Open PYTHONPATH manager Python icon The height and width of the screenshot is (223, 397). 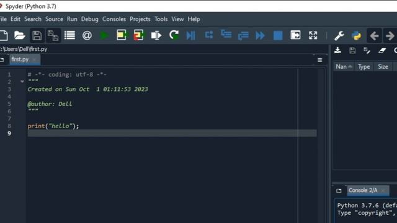pos(356,36)
